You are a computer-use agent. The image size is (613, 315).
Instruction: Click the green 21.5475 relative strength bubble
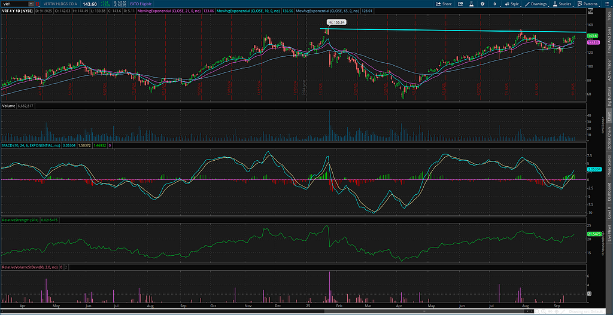click(x=593, y=234)
